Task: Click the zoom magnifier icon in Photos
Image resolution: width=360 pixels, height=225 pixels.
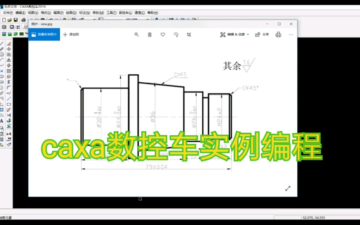Action: 137,34
